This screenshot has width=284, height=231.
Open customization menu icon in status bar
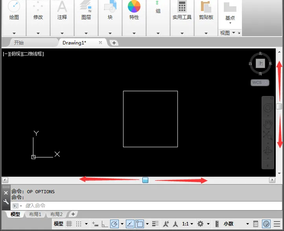[277, 224]
